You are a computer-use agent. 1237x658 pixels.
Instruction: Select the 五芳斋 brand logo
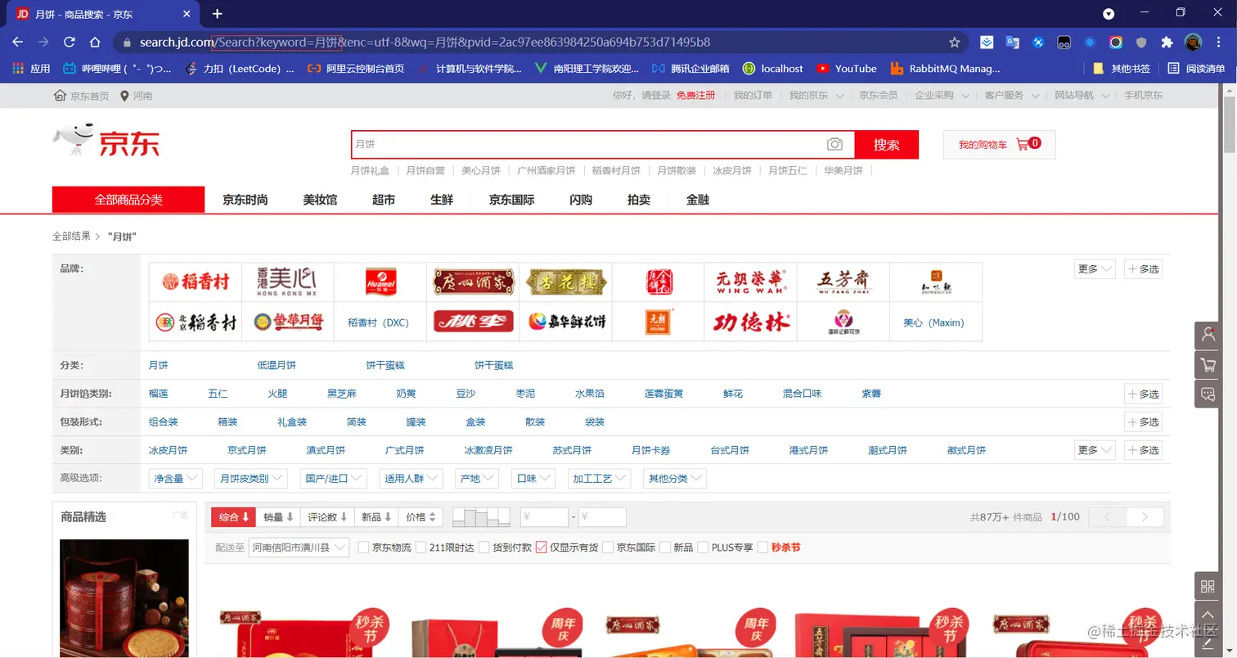click(843, 282)
